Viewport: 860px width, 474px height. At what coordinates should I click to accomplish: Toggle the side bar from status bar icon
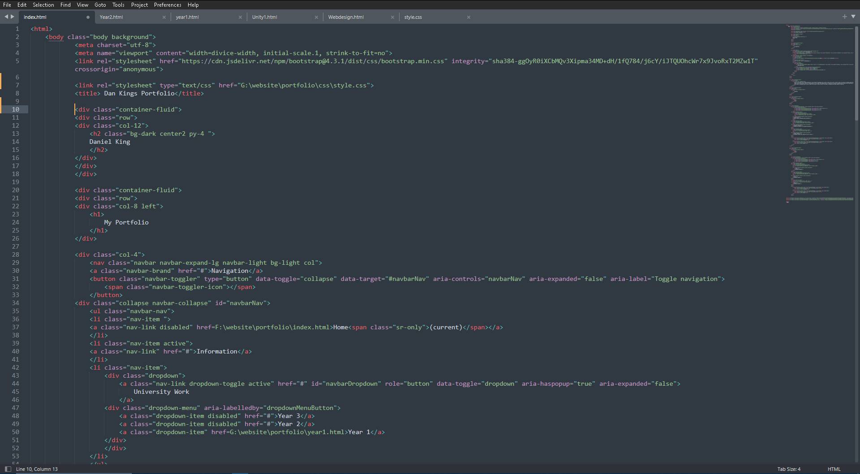(8, 469)
